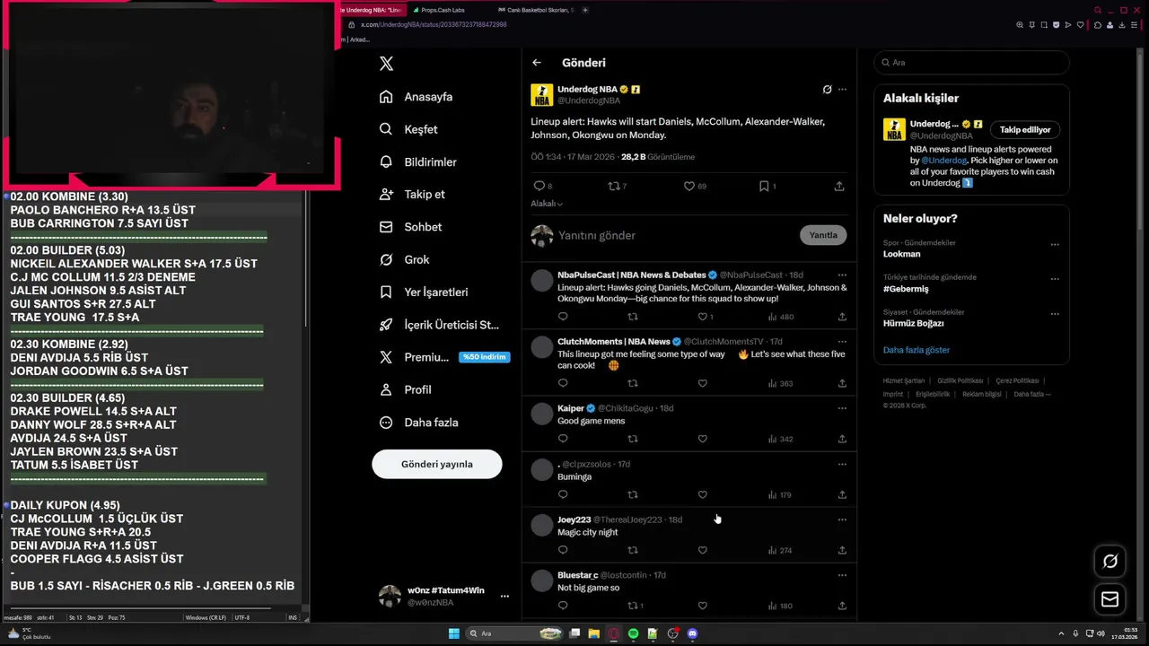The height and width of the screenshot is (646, 1149).
Task: Repost the ClutchMoments reply
Action: pyautogui.click(x=633, y=383)
